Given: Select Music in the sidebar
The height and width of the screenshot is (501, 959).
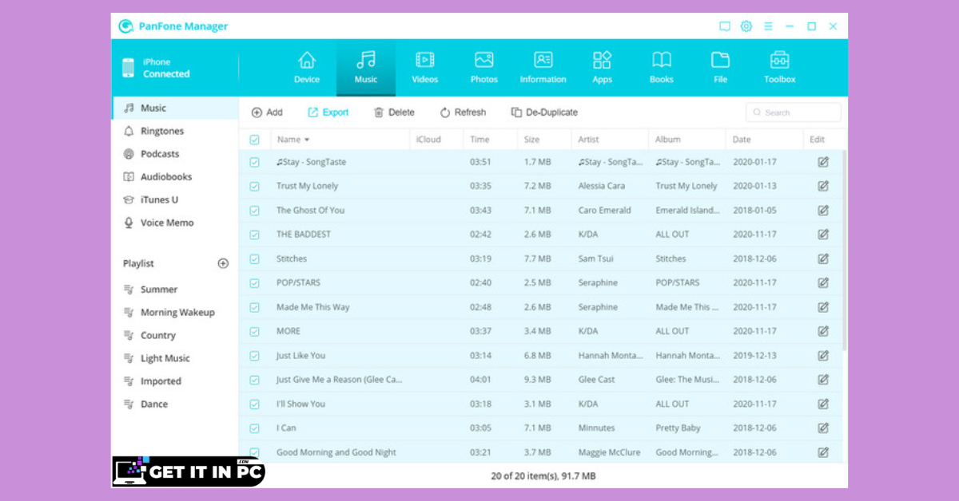Looking at the screenshot, I should click(175, 108).
